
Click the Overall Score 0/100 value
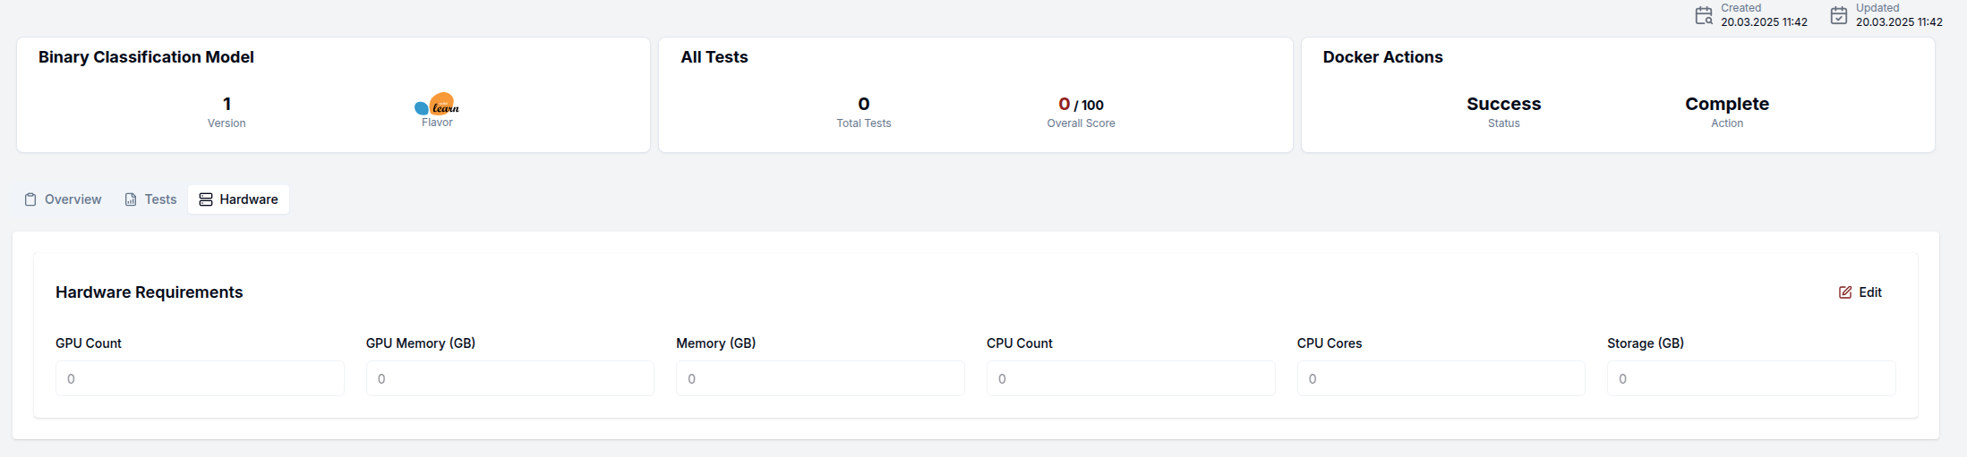point(1081,105)
